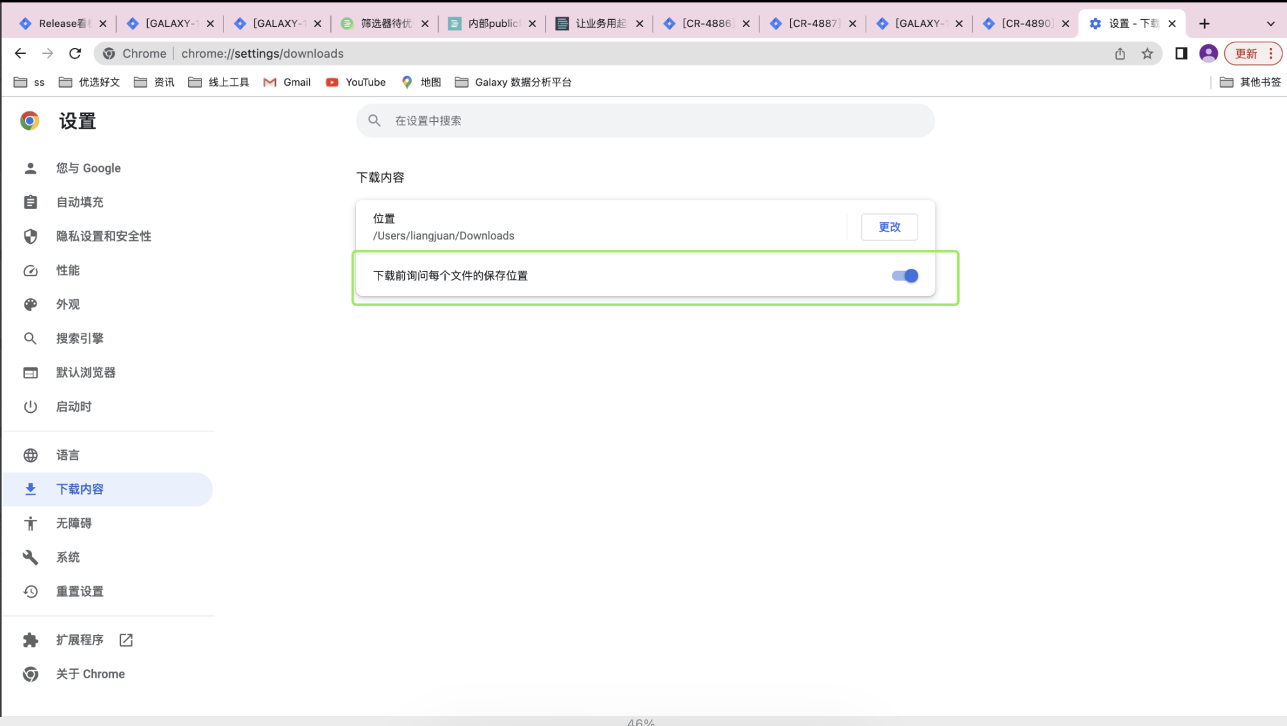Open the YouTube bookmark icon
The image size is (1287, 726).
click(x=332, y=82)
